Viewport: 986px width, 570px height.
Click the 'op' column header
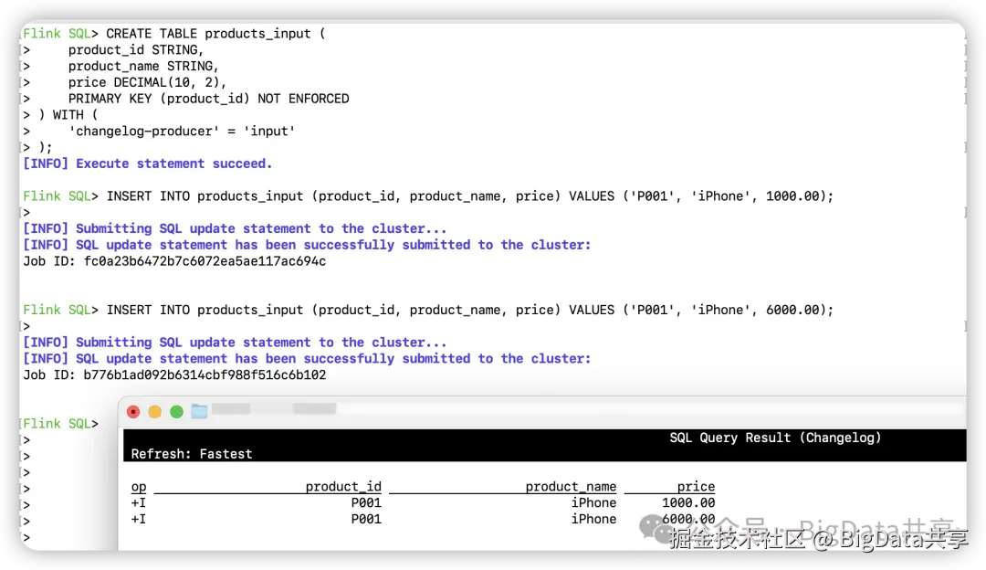(x=139, y=486)
